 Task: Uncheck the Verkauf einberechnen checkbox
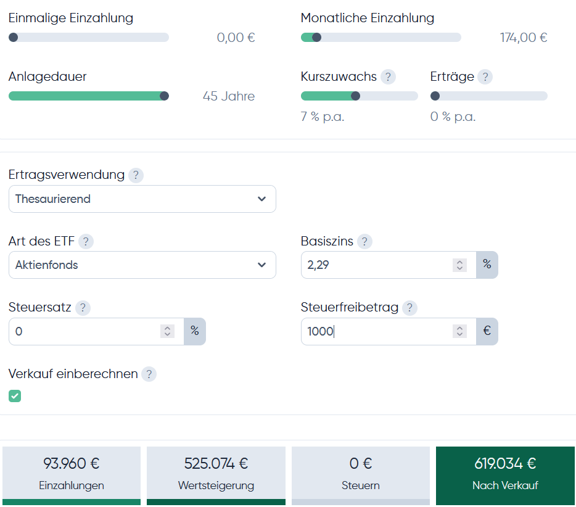tap(15, 396)
